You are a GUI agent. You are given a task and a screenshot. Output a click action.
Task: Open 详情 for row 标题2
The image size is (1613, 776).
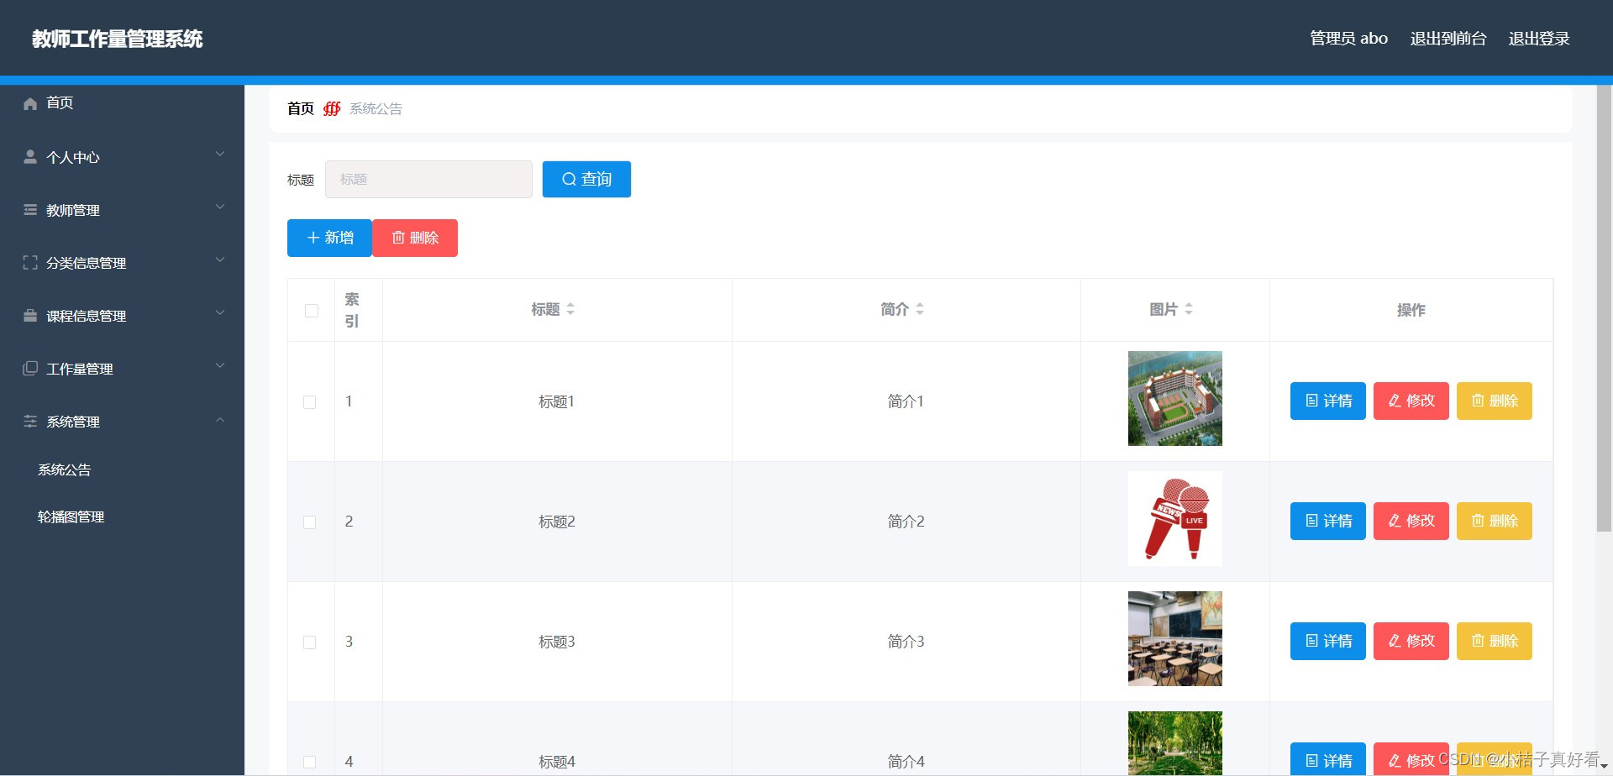[x=1328, y=521]
